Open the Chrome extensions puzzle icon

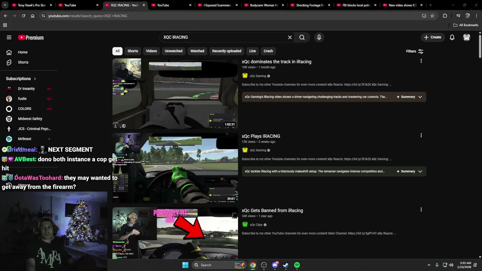(445, 16)
